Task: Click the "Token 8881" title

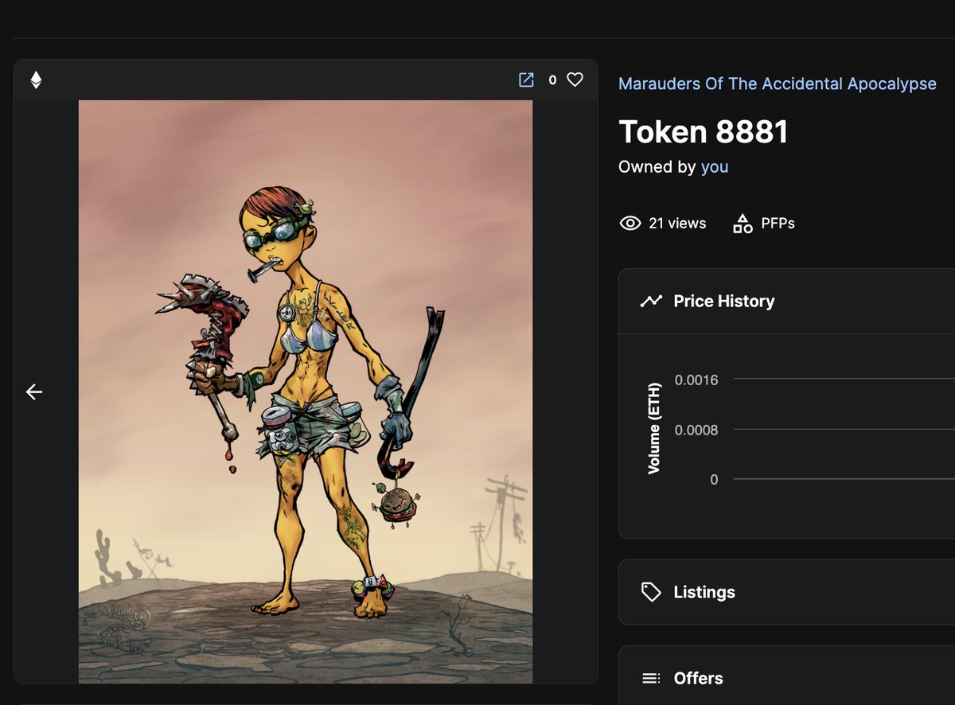Action: point(704,131)
